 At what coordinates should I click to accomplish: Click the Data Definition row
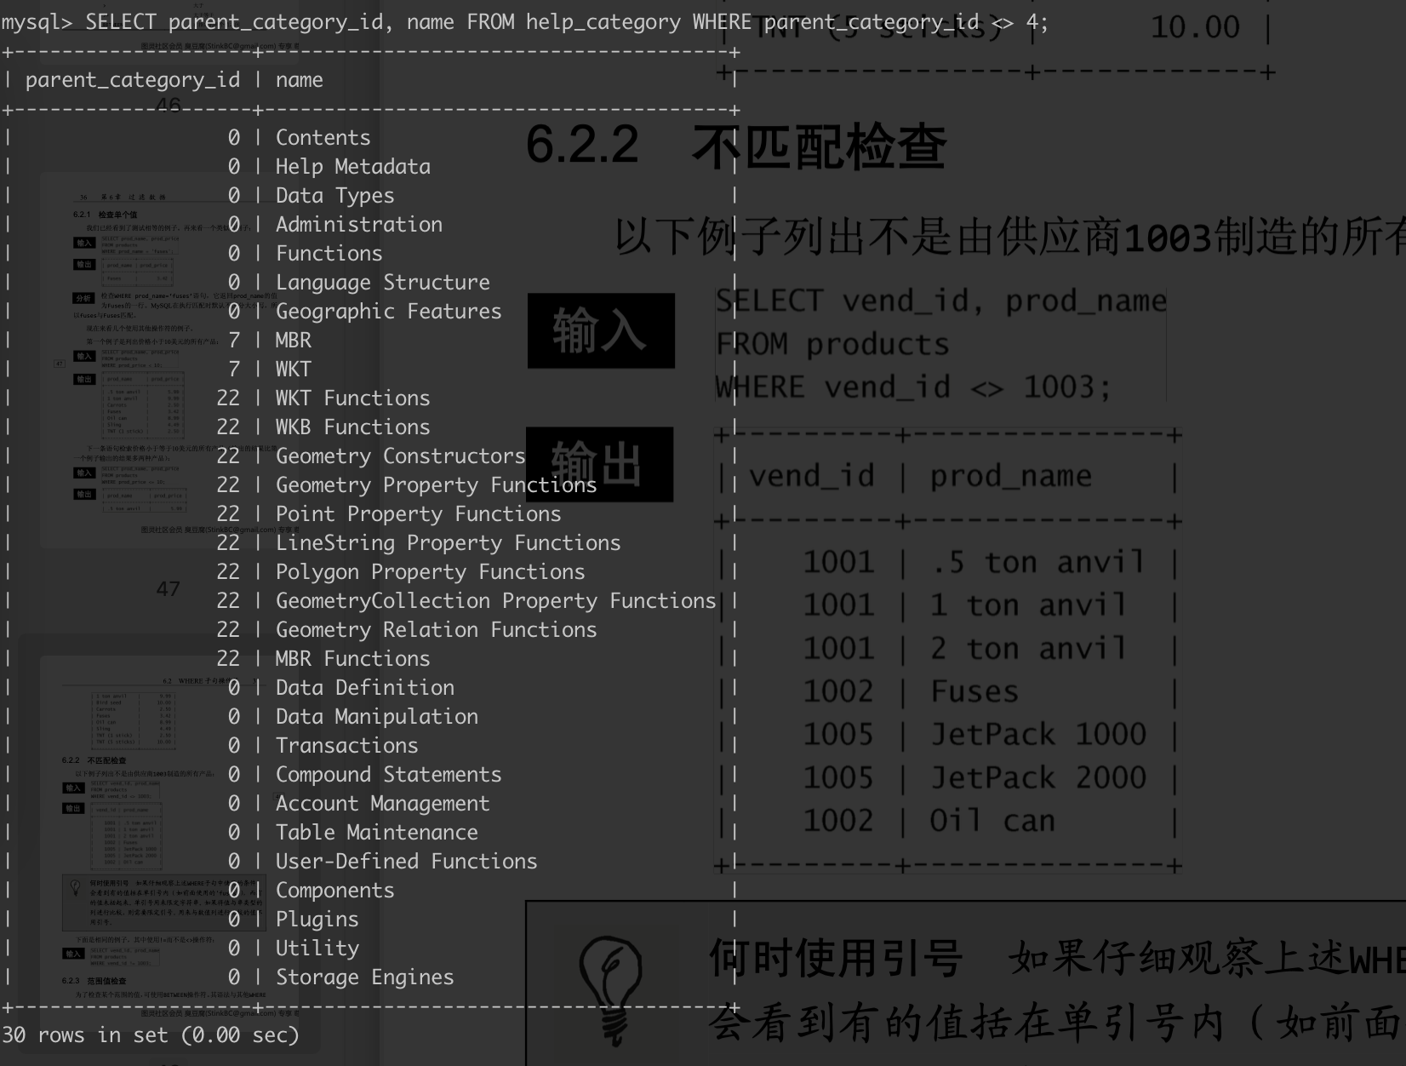click(x=371, y=688)
